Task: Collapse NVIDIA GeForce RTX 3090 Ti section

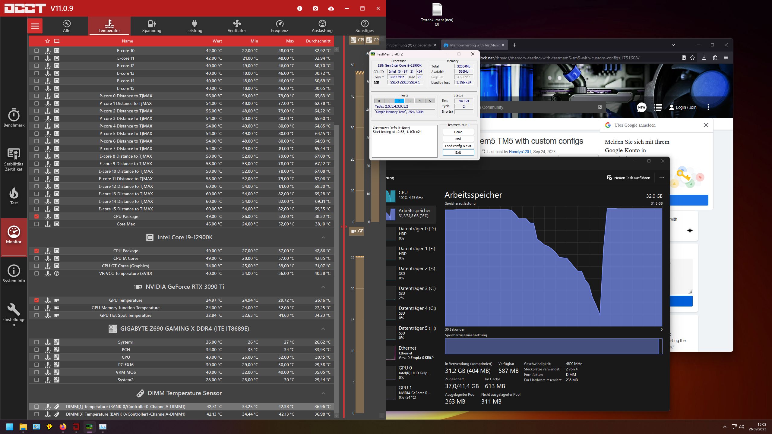Action: 323,287
